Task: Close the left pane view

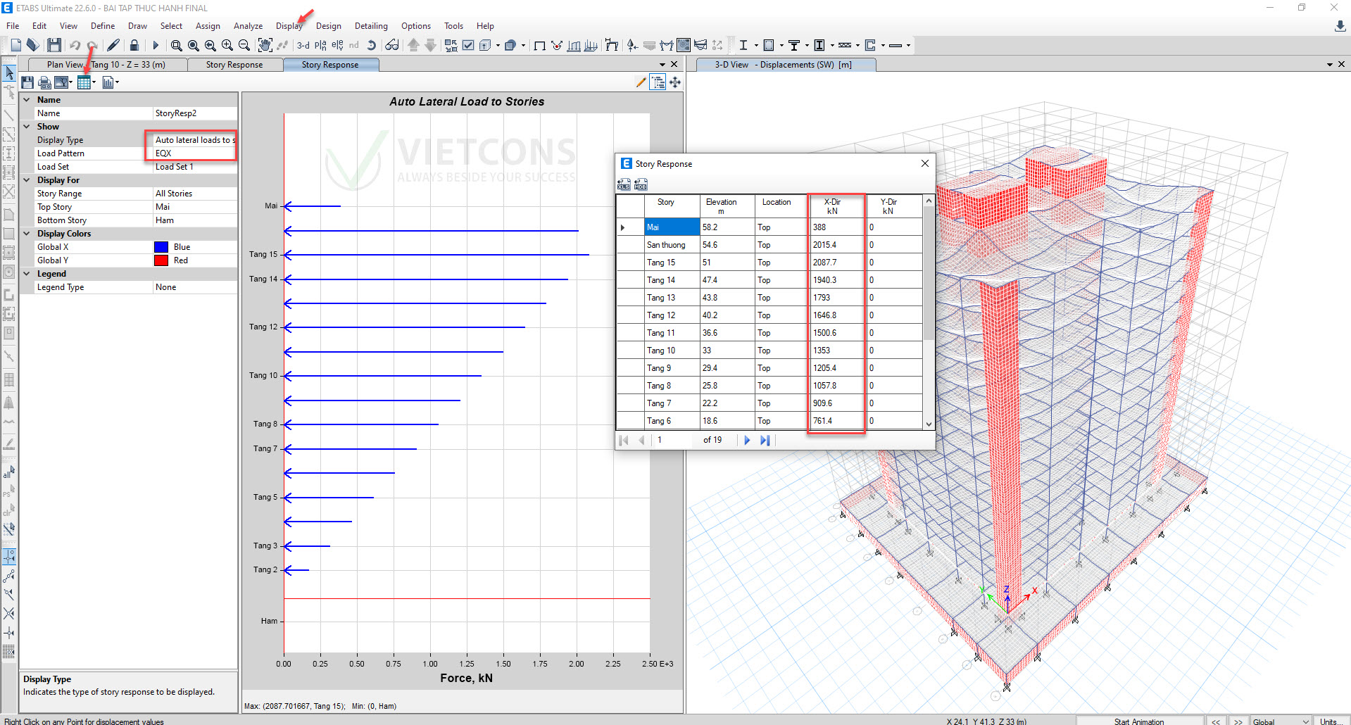Action: click(x=674, y=64)
